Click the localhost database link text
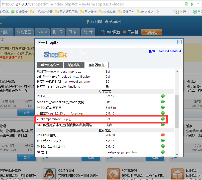Screen dimensions: 202x180 [77, 113]
